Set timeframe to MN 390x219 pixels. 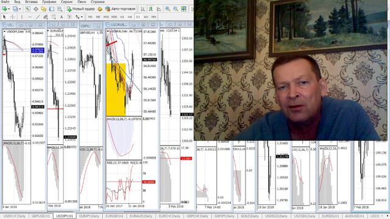pos(154,17)
